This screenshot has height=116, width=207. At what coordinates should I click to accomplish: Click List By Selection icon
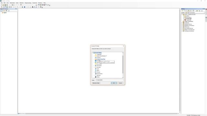[6, 11]
